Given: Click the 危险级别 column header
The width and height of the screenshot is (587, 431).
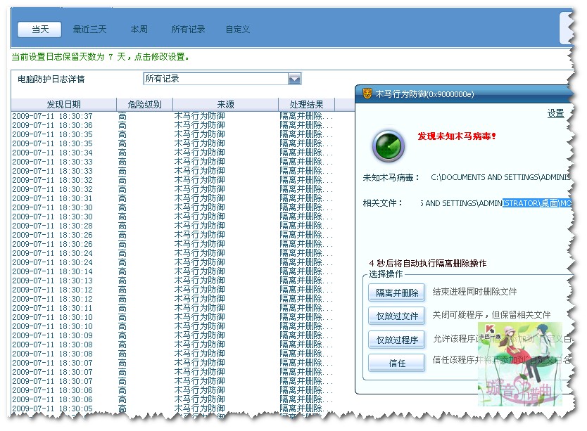Looking at the screenshot, I should (144, 105).
